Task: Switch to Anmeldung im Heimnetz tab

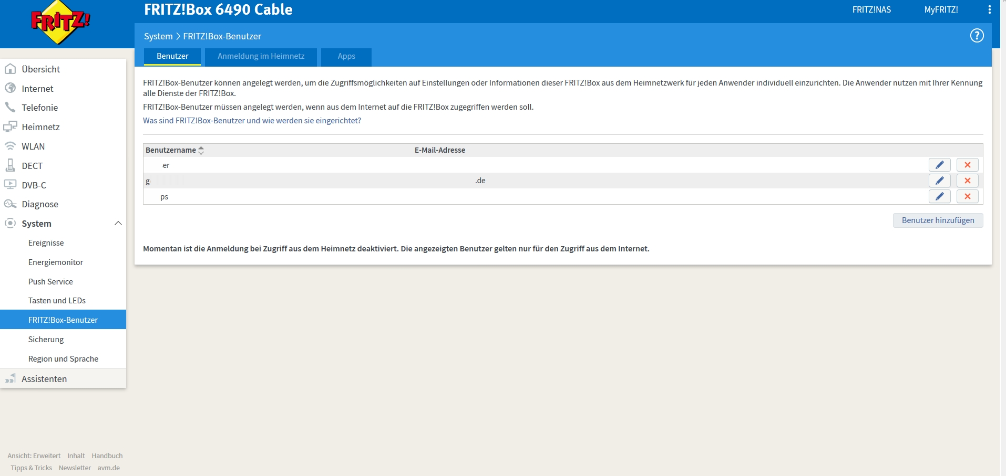Action: click(x=261, y=56)
